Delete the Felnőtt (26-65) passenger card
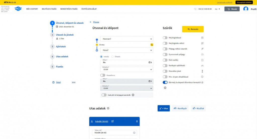Screen dimensions: 257x139 coord(137,121)
